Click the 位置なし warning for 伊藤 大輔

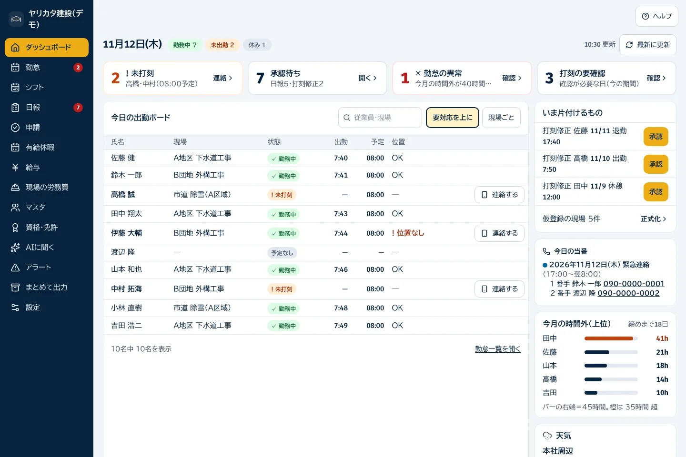408,233
